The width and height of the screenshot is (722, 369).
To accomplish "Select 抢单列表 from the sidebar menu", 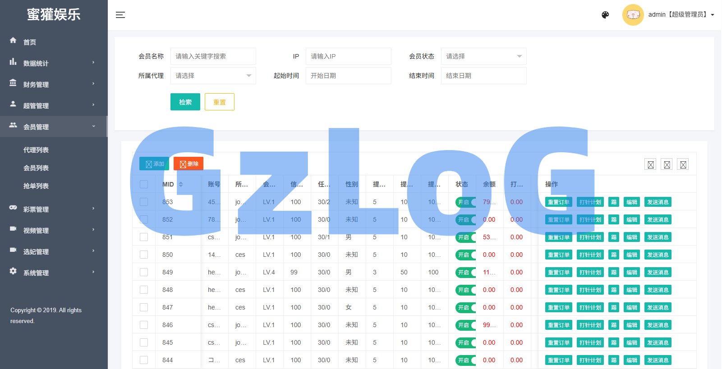I will click(x=36, y=186).
